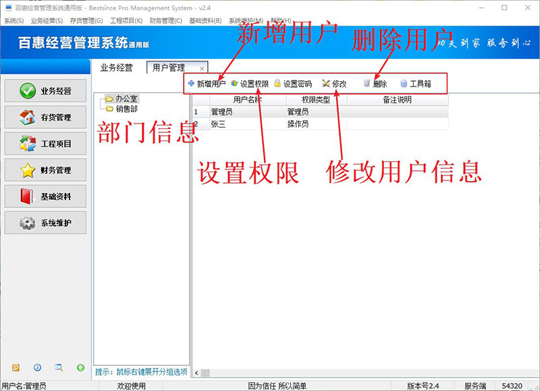Close the 用户管理 tab
Image resolution: width=540 pixels, height=391 pixels.
click(x=202, y=69)
